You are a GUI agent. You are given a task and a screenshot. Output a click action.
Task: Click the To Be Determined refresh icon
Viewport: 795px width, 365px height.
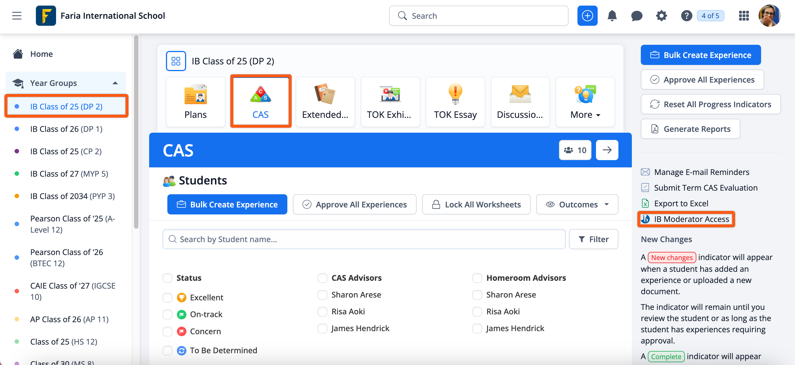pos(181,350)
